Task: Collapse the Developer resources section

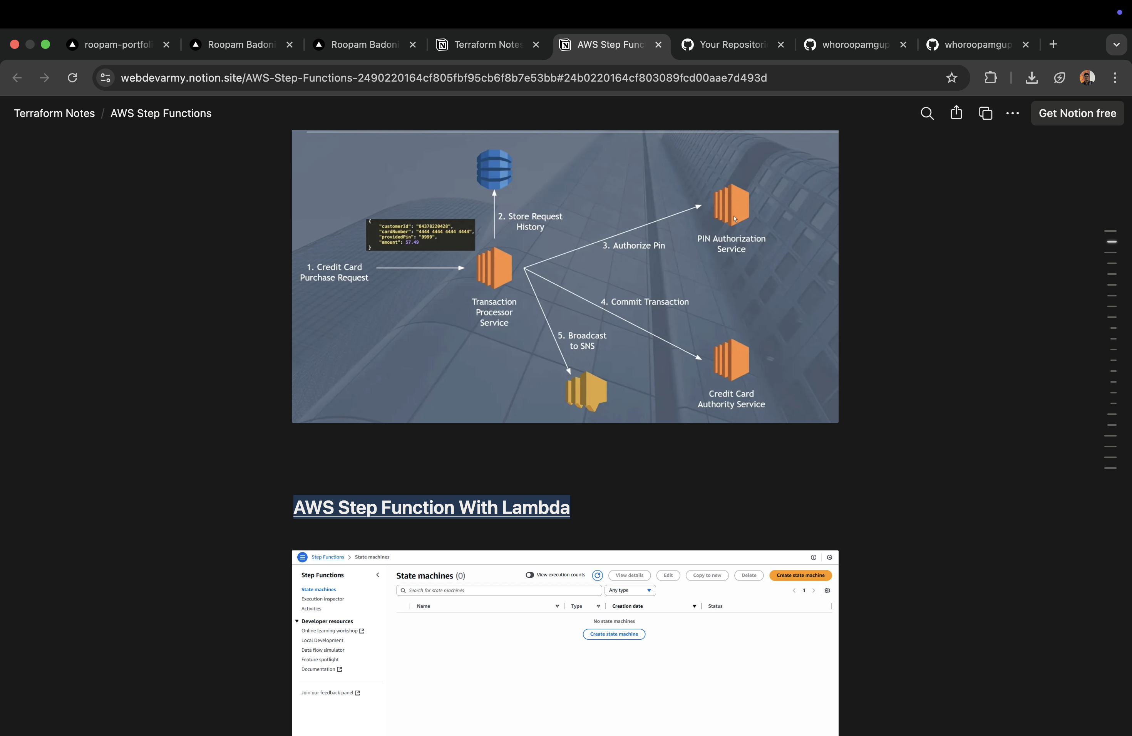Action: 297,621
